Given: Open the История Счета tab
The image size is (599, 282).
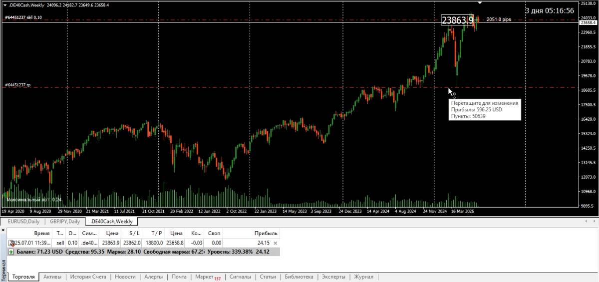Looking at the screenshot, I should click(x=88, y=277).
